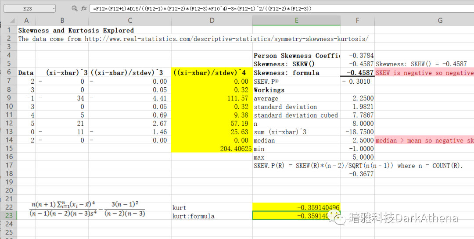Screen dimensions: 474x239
Task: Click the value 1.9821
Action: coord(363,107)
